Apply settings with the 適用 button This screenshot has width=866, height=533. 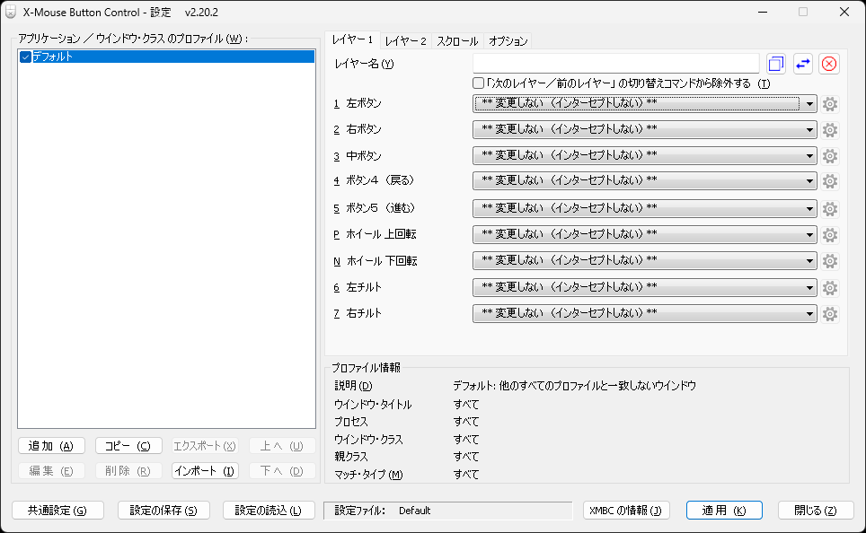click(723, 510)
